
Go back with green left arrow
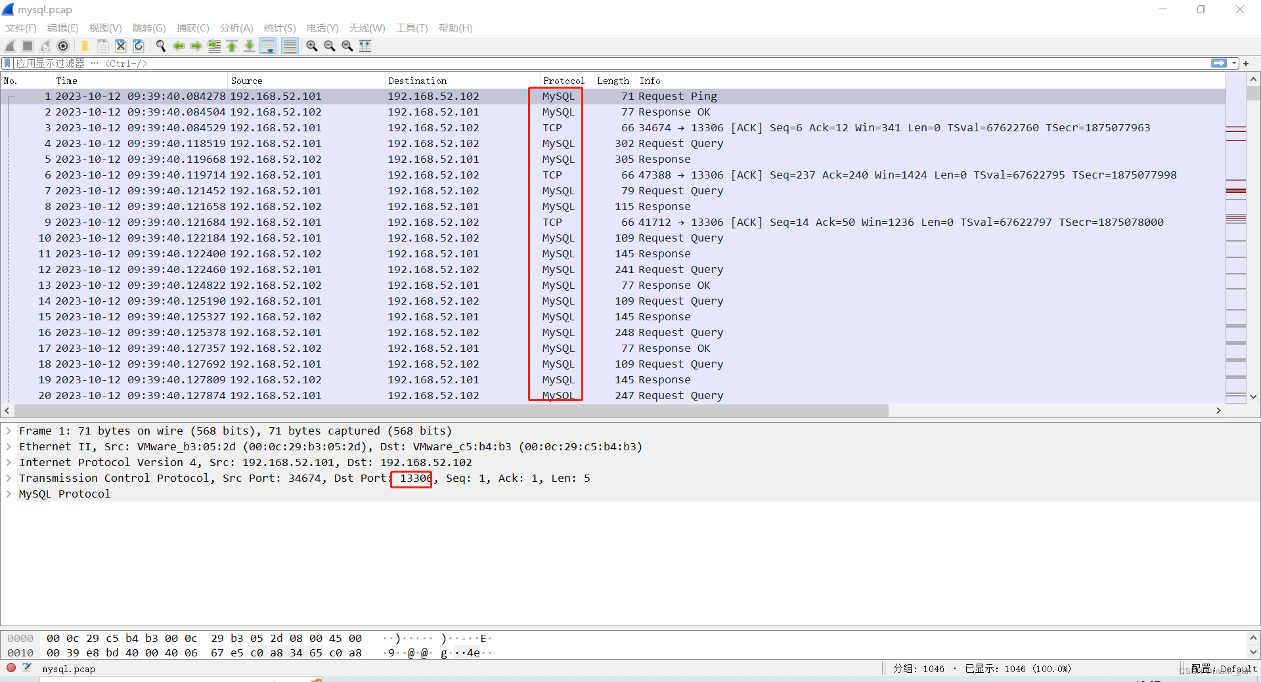[x=178, y=46]
